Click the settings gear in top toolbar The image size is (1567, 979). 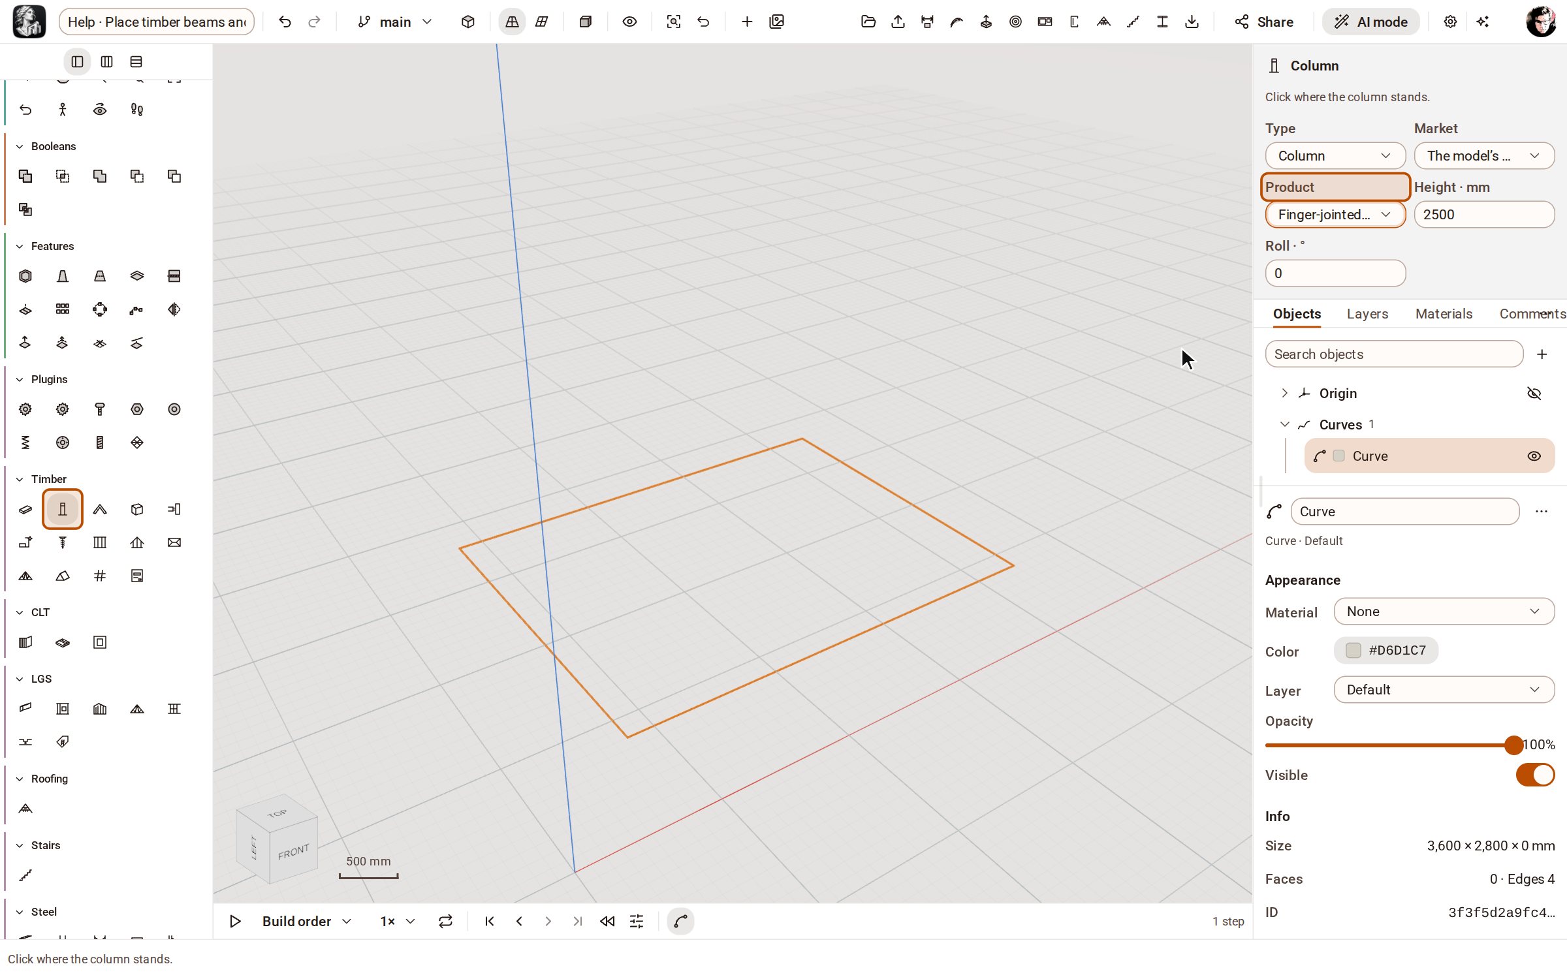[x=1450, y=22]
